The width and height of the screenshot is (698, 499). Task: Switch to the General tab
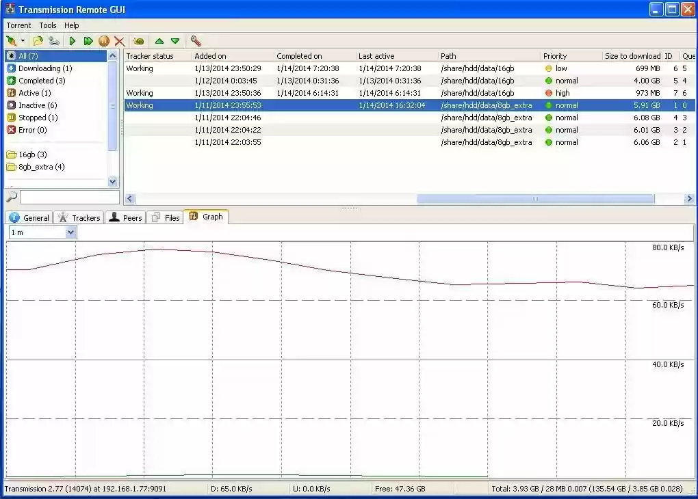pyautogui.click(x=30, y=217)
